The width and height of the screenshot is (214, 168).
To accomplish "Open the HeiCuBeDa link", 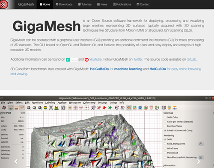I will (x=99, y=69).
